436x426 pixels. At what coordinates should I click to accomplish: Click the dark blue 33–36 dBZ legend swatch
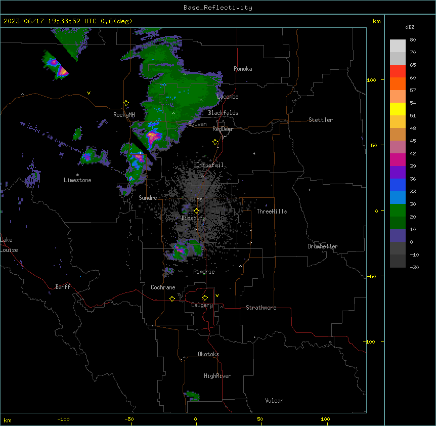398,185
